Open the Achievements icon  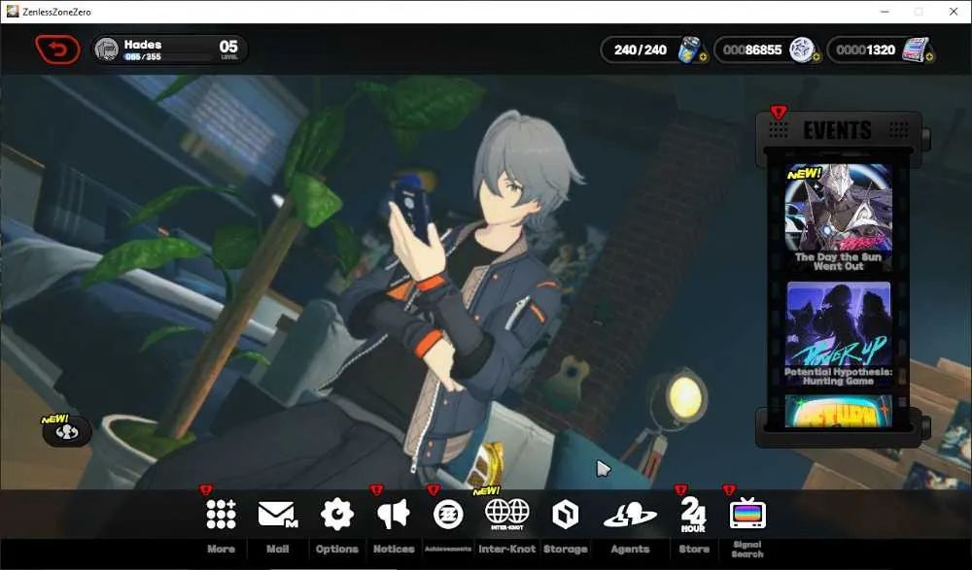(x=448, y=515)
